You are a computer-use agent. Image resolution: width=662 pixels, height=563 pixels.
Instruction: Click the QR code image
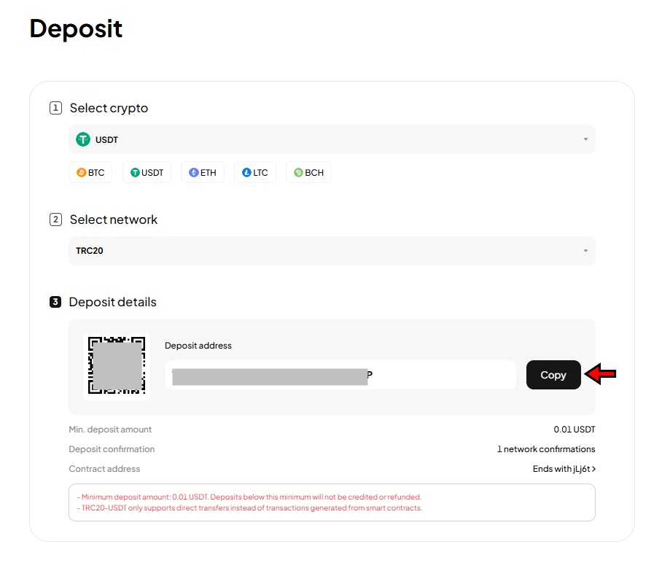[x=116, y=365]
